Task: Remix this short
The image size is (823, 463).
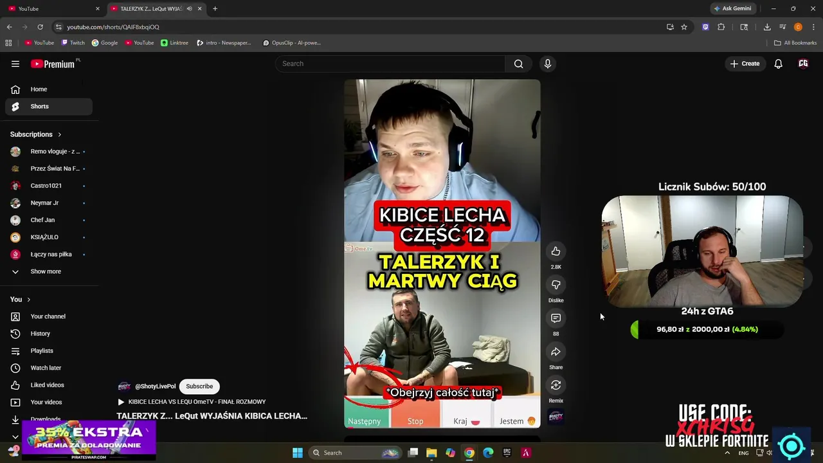Action: pos(556,385)
